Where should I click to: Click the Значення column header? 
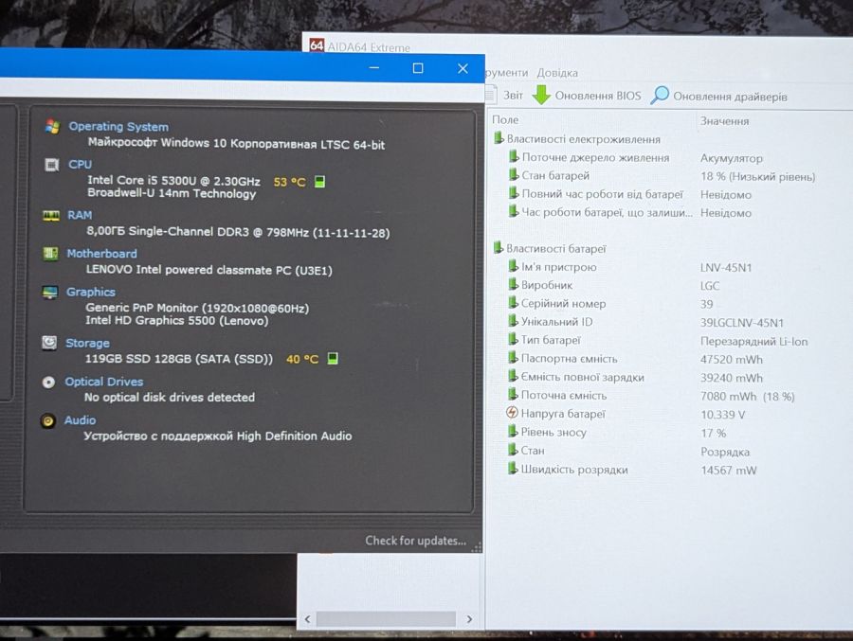(724, 120)
